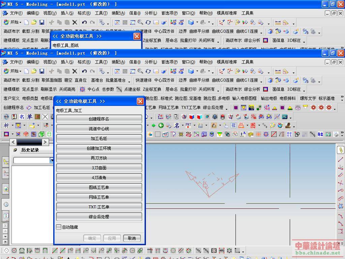The height and width of the screenshot is (259, 345).
Task: Click the 取消 button in the dialog
Action: tap(132, 238)
